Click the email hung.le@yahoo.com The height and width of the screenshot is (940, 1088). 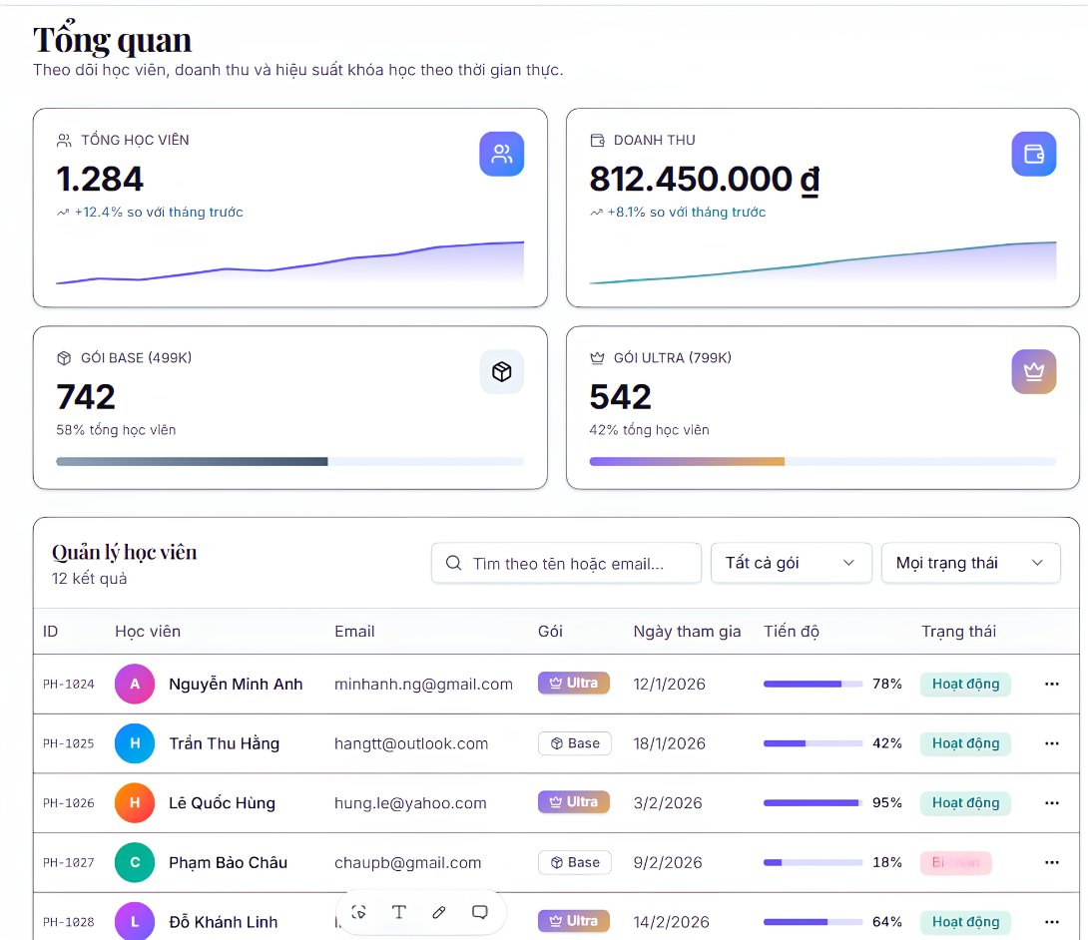(411, 803)
